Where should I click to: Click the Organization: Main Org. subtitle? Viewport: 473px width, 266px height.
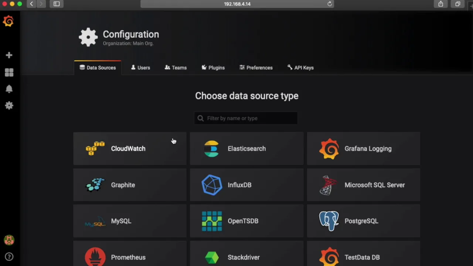tap(128, 44)
